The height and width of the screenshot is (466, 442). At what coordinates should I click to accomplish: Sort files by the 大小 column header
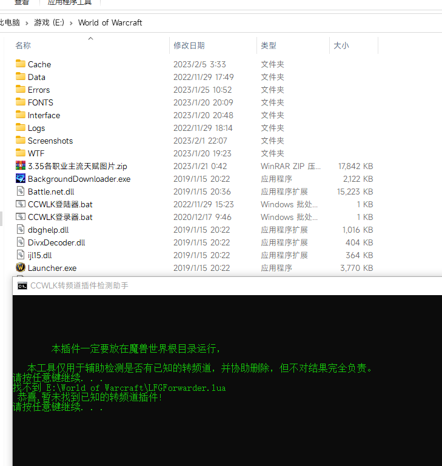[341, 45]
